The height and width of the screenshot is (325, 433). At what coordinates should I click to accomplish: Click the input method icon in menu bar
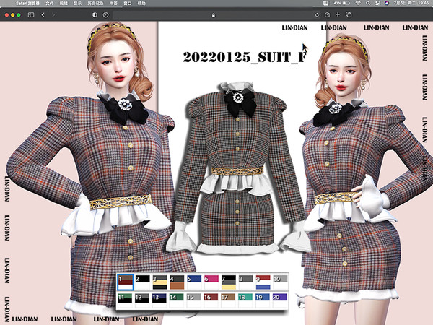click(x=326, y=3)
